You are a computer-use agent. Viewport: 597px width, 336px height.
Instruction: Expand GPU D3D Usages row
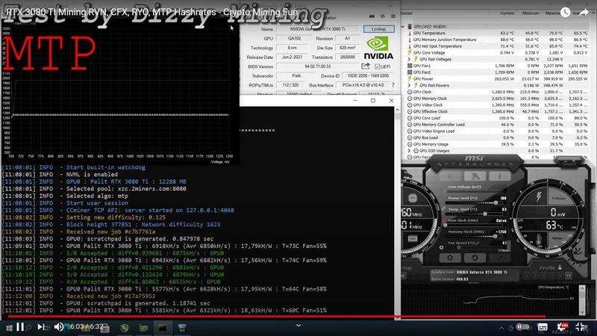409,151
